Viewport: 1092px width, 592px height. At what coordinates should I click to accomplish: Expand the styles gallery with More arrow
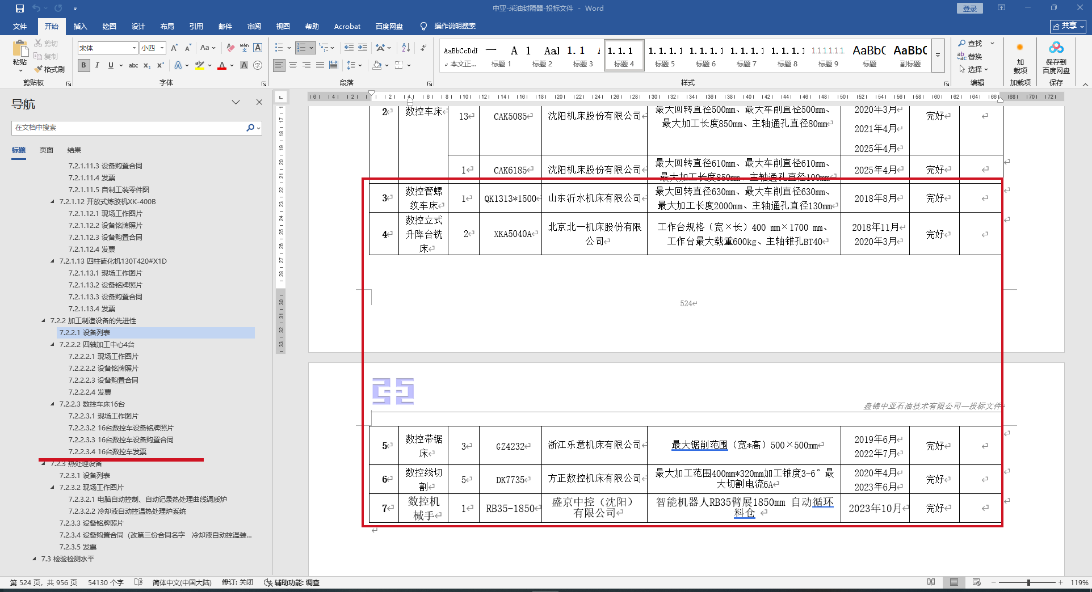pos(938,56)
